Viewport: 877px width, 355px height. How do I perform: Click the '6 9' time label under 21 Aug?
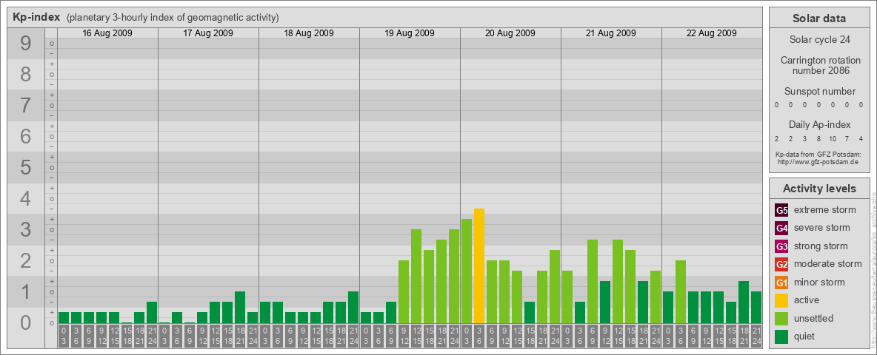pyautogui.click(x=593, y=336)
